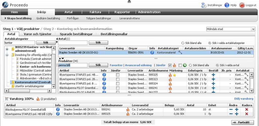Click the red Logga ut power icon
This screenshot has height=126, width=259.
pyautogui.click(x=242, y=5)
